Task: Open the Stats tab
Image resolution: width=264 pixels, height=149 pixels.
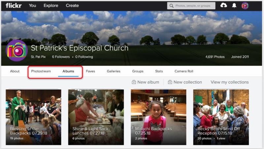Action: click(159, 71)
